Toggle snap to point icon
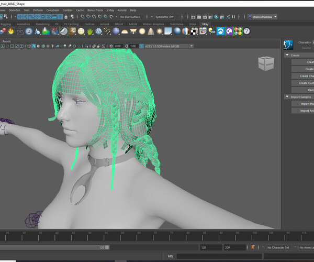The width and height of the screenshot is (314, 262). 94,17
